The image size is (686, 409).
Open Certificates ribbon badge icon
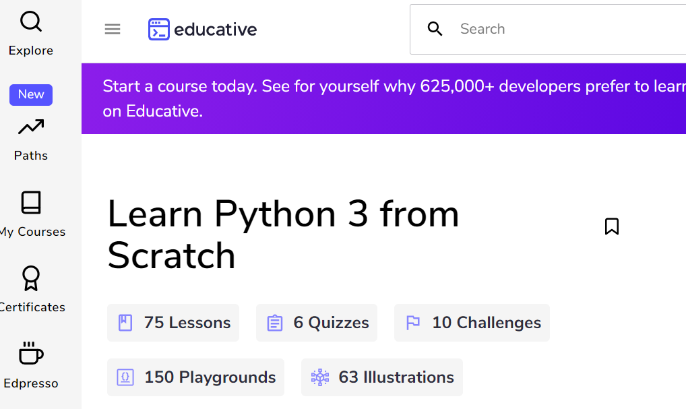[31, 278]
